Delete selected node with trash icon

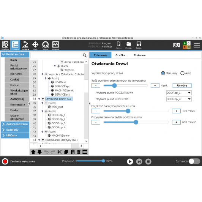tap(79, 152)
